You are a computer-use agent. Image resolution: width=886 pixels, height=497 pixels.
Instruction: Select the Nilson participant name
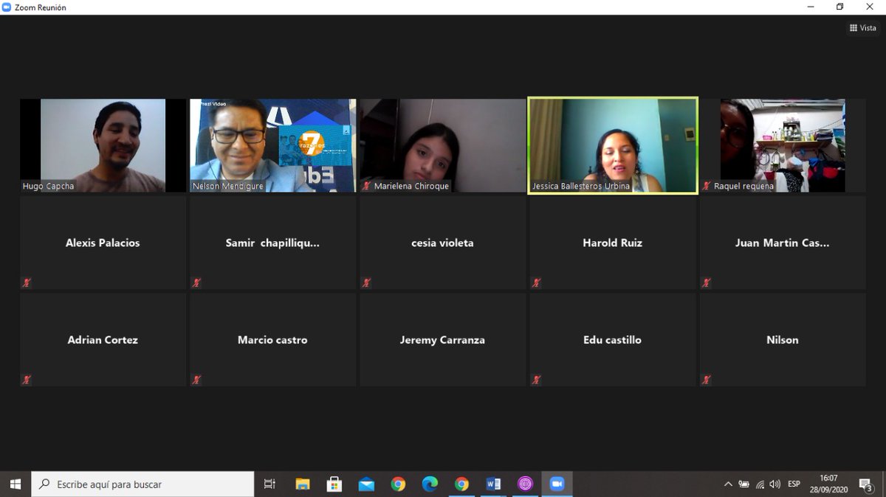tap(783, 340)
